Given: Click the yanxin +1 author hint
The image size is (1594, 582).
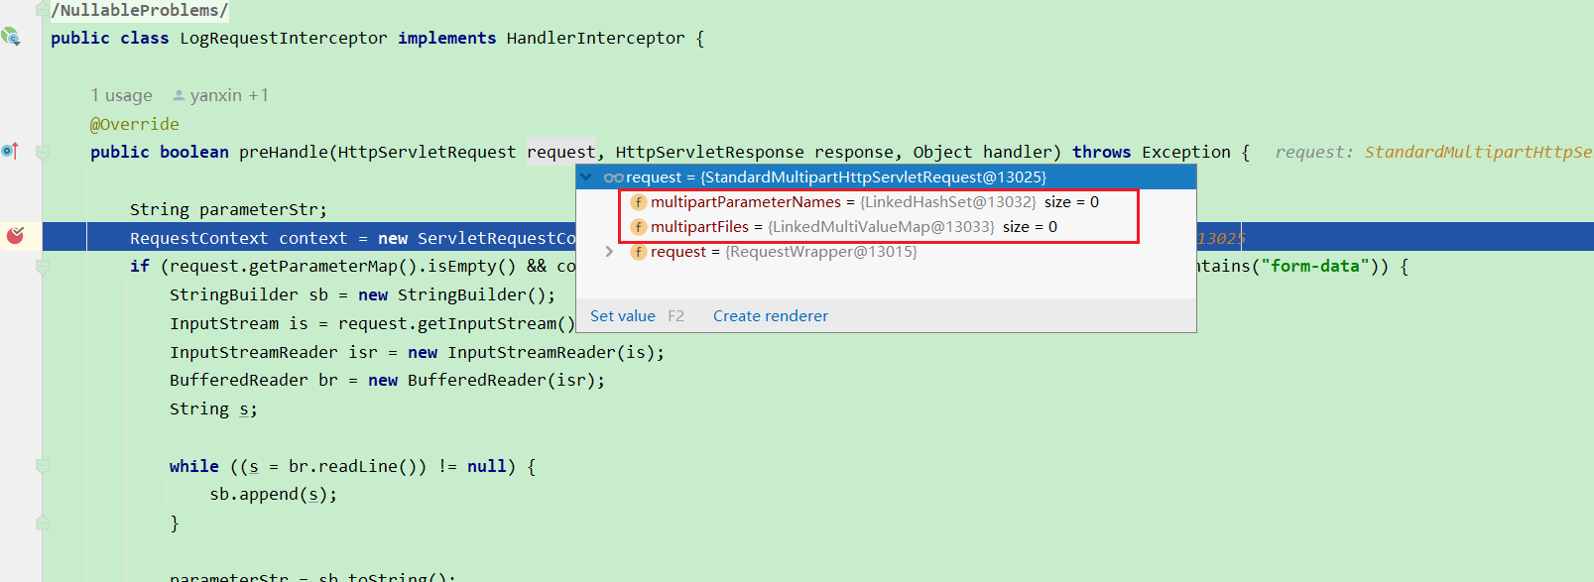Looking at the screenshot, I should (228, 96).
